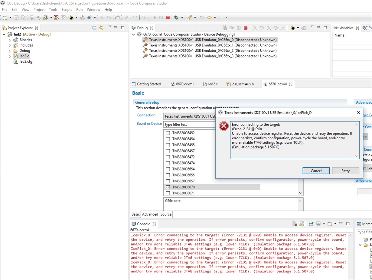Open the Project menu
Viewport: 372px width, 280px height.
tap(39, 10)
